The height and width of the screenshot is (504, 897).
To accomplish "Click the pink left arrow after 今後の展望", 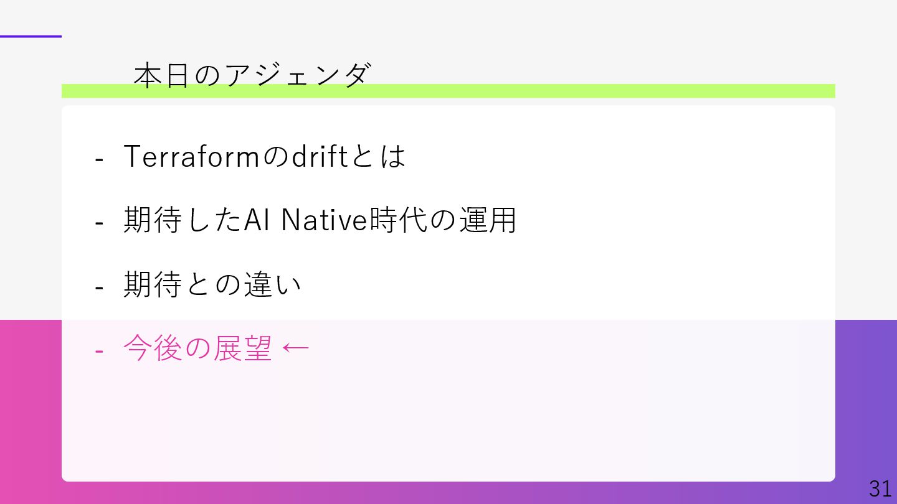I will coord(295,348).
